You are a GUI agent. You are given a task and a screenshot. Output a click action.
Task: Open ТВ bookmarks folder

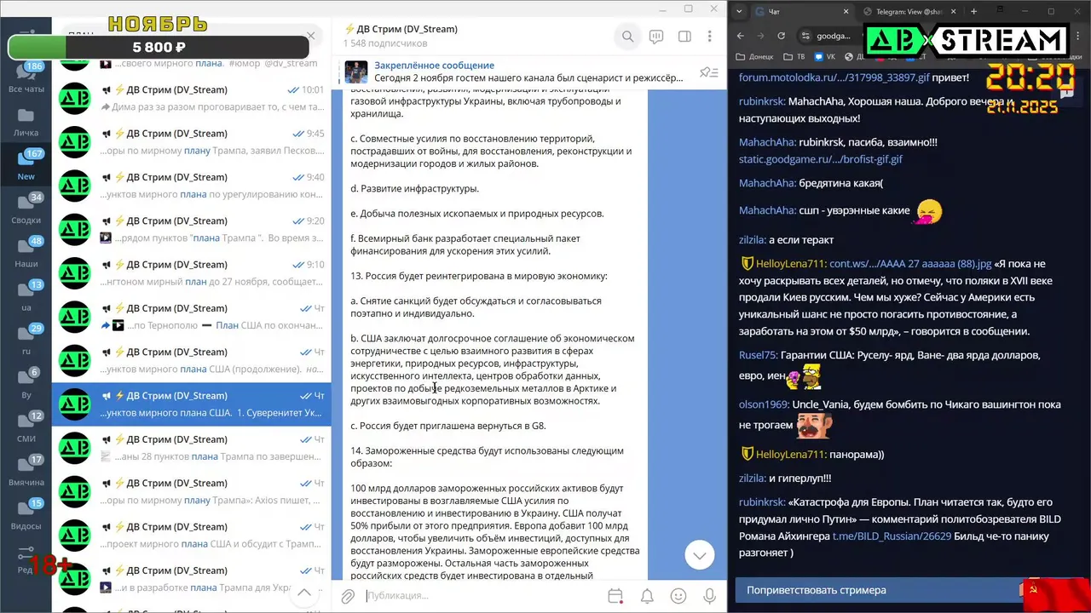click(795, 57)
